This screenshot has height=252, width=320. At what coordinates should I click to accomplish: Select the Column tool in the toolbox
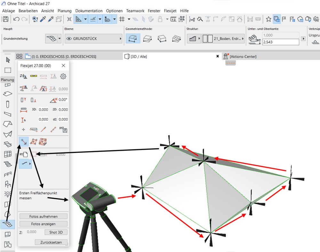(8, 104)
